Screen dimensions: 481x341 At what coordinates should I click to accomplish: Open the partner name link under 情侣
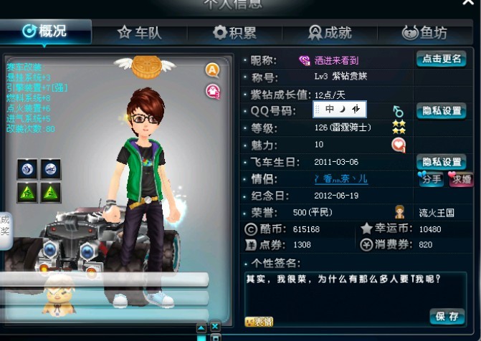(341, 179)
